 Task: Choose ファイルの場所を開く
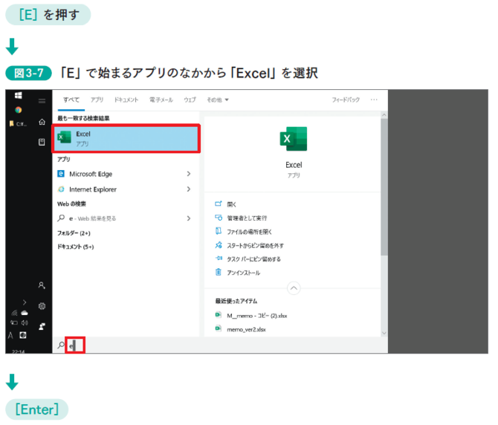(x=249, y=232)
